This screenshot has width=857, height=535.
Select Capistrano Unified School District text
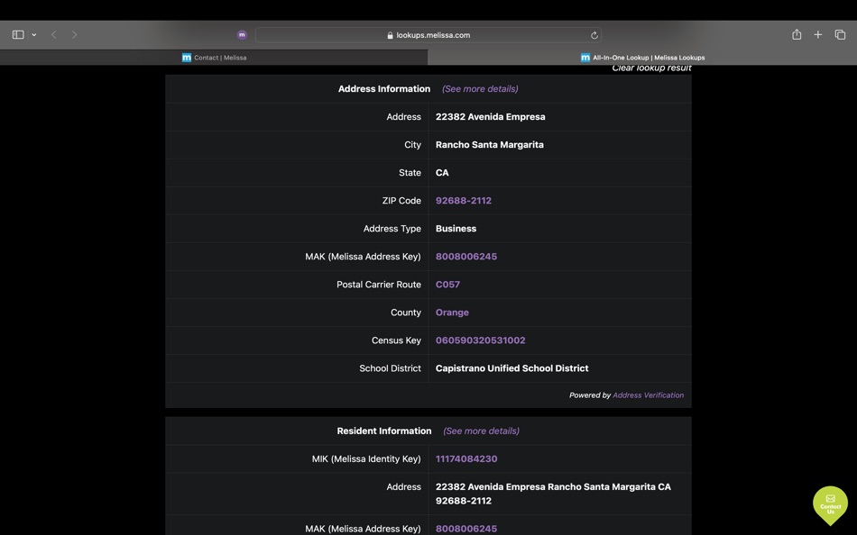(x=512, y=368)
